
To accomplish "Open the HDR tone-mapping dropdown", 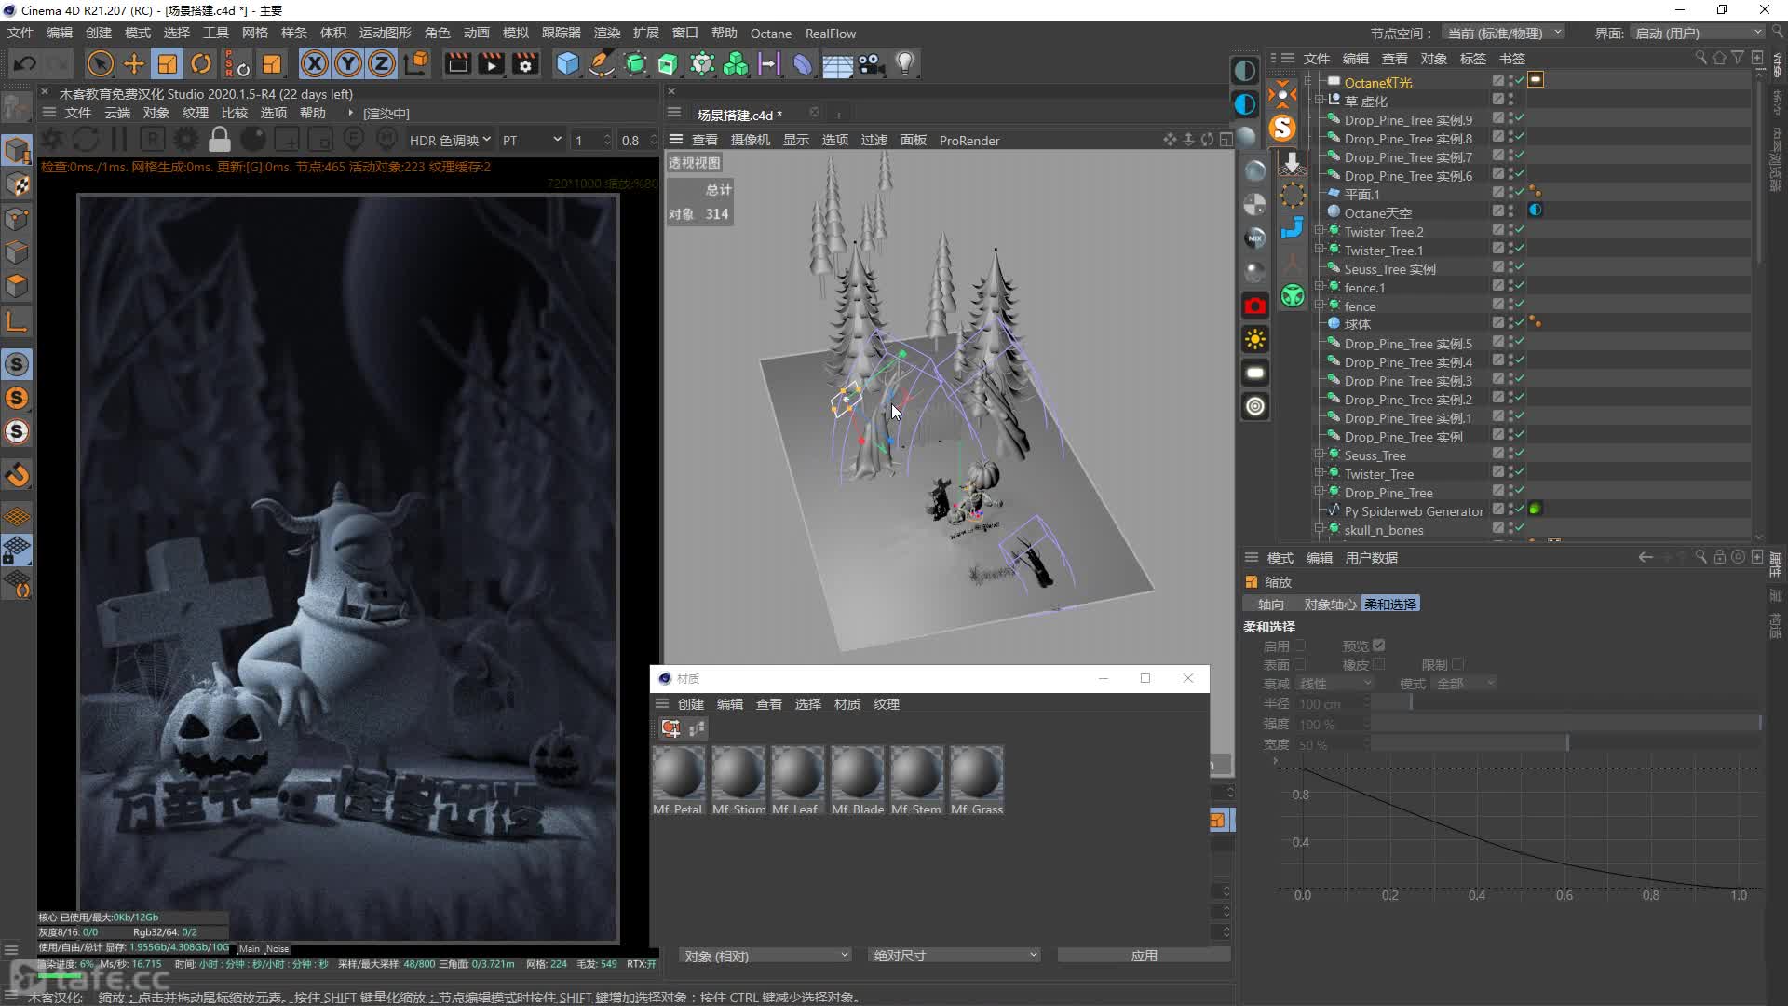I will [x=450, y=140].
